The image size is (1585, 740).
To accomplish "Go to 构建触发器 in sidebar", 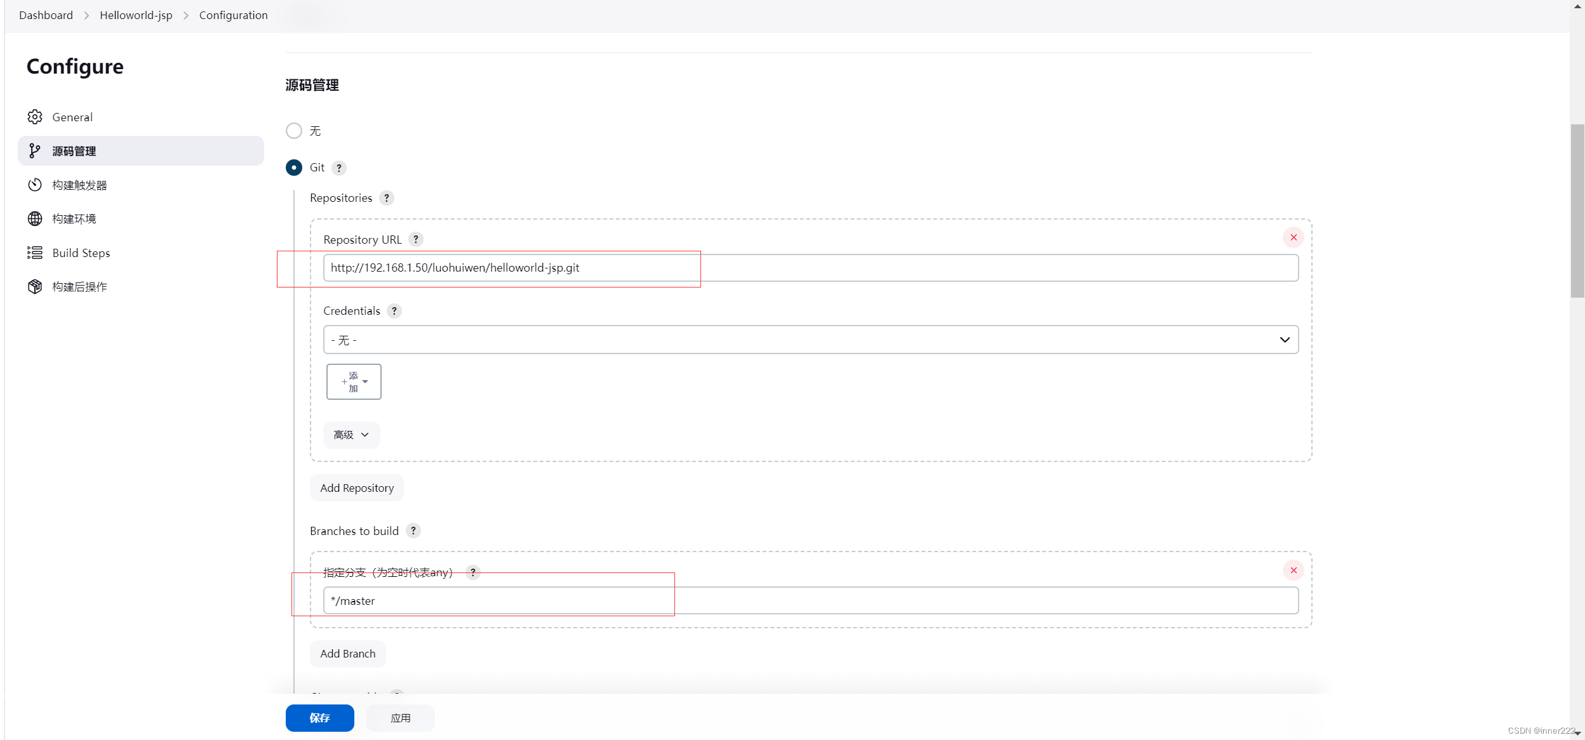I will [141, 185].
